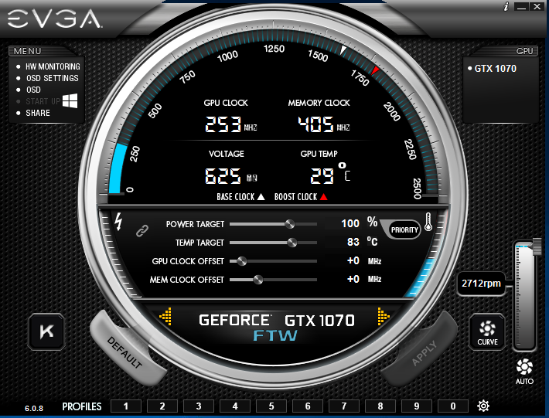This screenshot has height=418, width=549.
Task: Select GTX 1070 in GPU list
Action: pyautogui.click(x=495, y=68)
